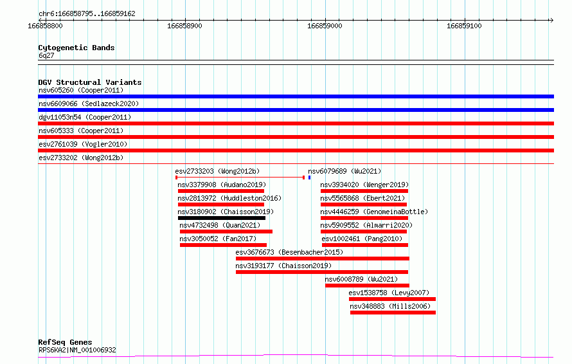Click the red bar under esv1538758 (Levy2007)

click(393, 299)
